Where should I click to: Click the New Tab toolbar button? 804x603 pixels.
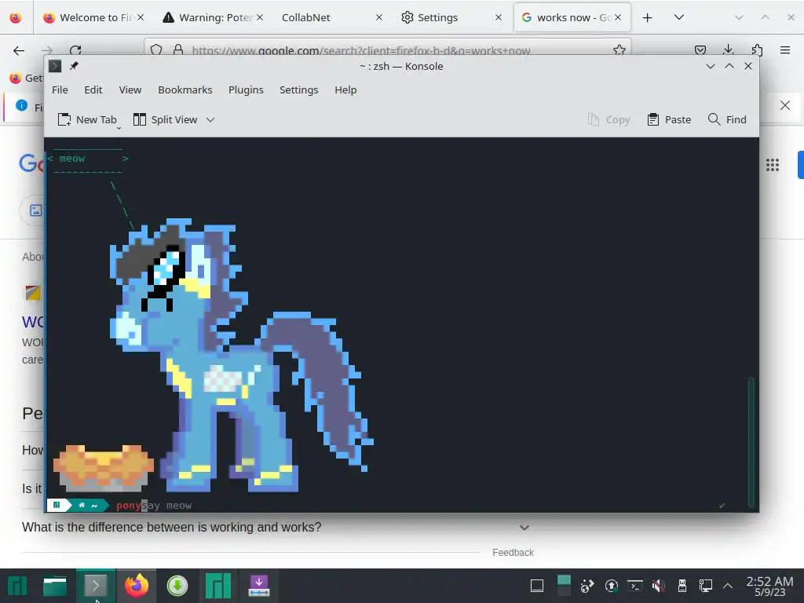tap(88, 119)
